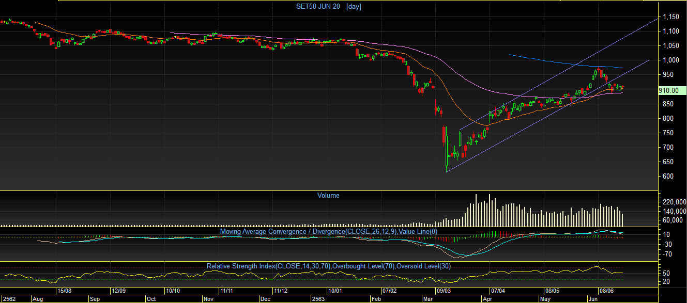Click the -30 MACD axis label

668,244
